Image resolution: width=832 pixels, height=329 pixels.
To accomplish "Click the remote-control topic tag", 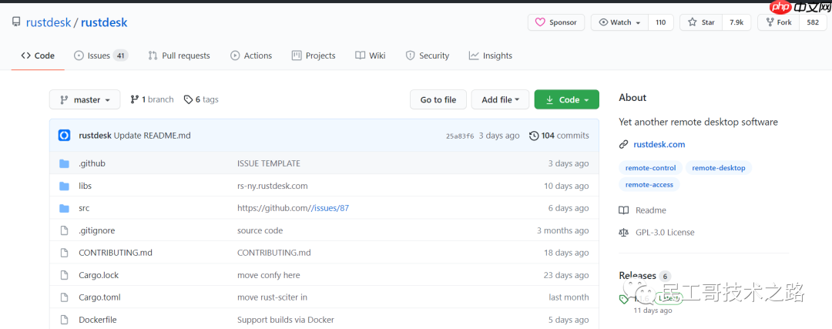I will 650,168.
